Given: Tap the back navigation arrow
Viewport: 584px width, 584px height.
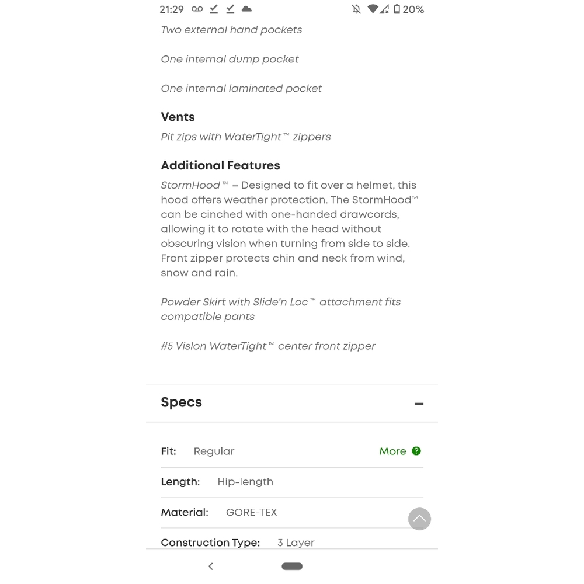Looking at the screenshot, I should [211, 566].
